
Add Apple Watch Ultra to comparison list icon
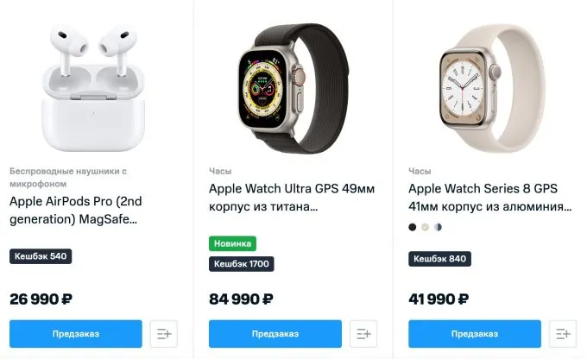[363, 334]
